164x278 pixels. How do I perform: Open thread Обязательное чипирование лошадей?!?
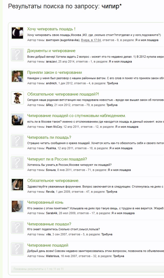click(x=63, y=94)
